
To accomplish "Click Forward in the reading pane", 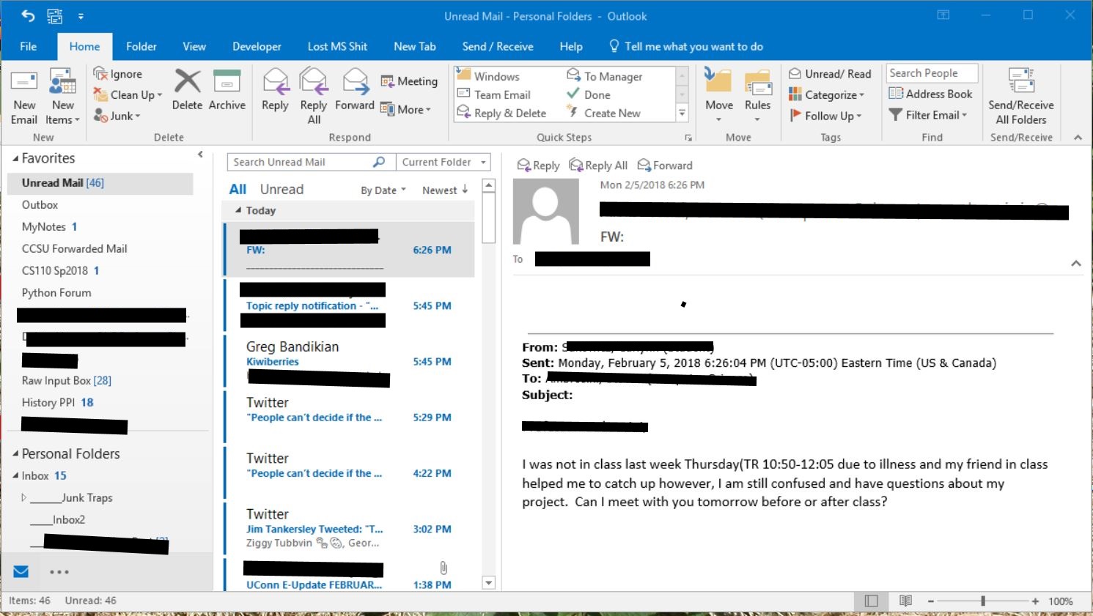I will [x=665, y=166].
